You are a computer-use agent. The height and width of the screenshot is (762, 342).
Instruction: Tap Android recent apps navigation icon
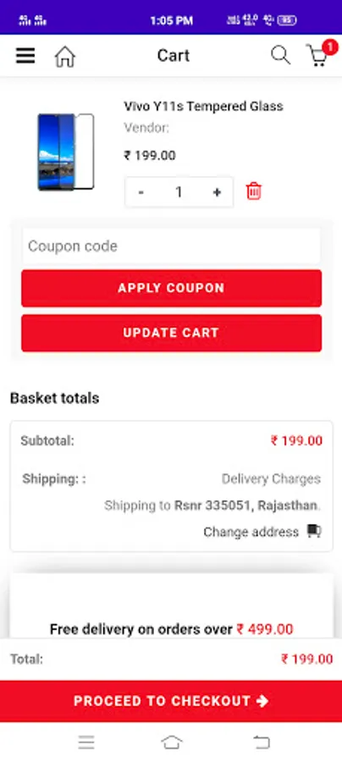86,742
